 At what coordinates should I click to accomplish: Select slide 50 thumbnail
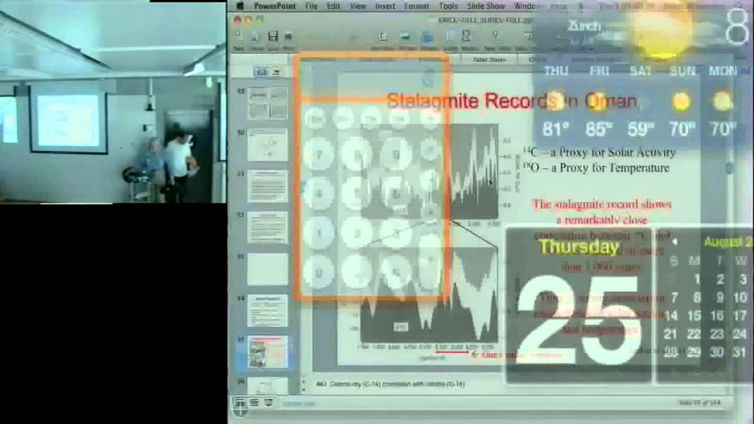click(x=267, y=145)
